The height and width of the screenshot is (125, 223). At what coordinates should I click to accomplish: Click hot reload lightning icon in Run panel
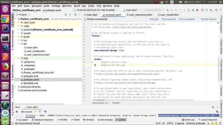point(36,112)
